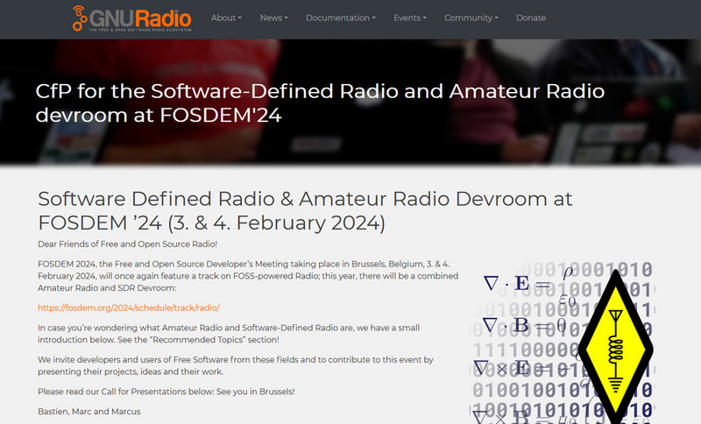701x424 pixels.
Task: Go to the Donate page
Action: [531, 18]
